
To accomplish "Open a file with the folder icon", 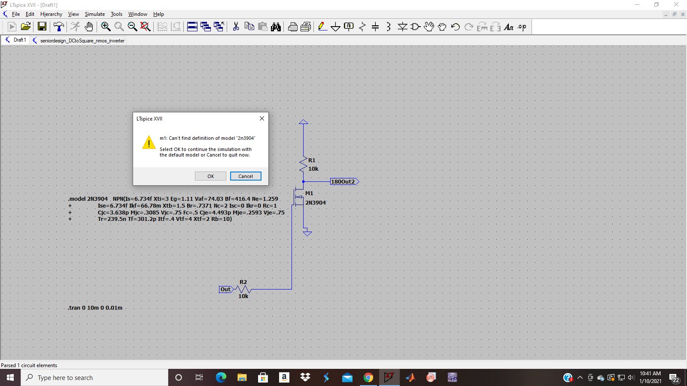I will tap(26, 27).
